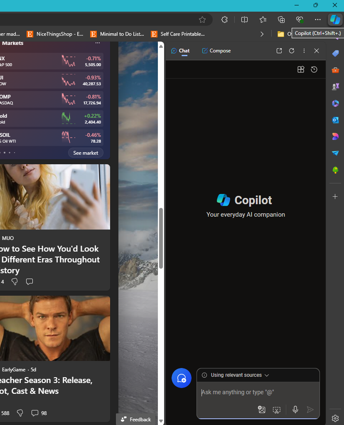Start a new topic chat button
The width and height of the screenshot is (344, 425).
pyautogui.click(x=182, y=378)
